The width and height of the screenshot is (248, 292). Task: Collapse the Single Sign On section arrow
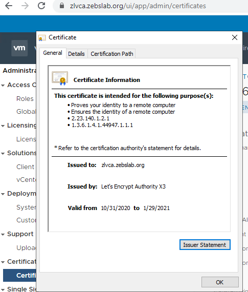[x=3, y=289]
